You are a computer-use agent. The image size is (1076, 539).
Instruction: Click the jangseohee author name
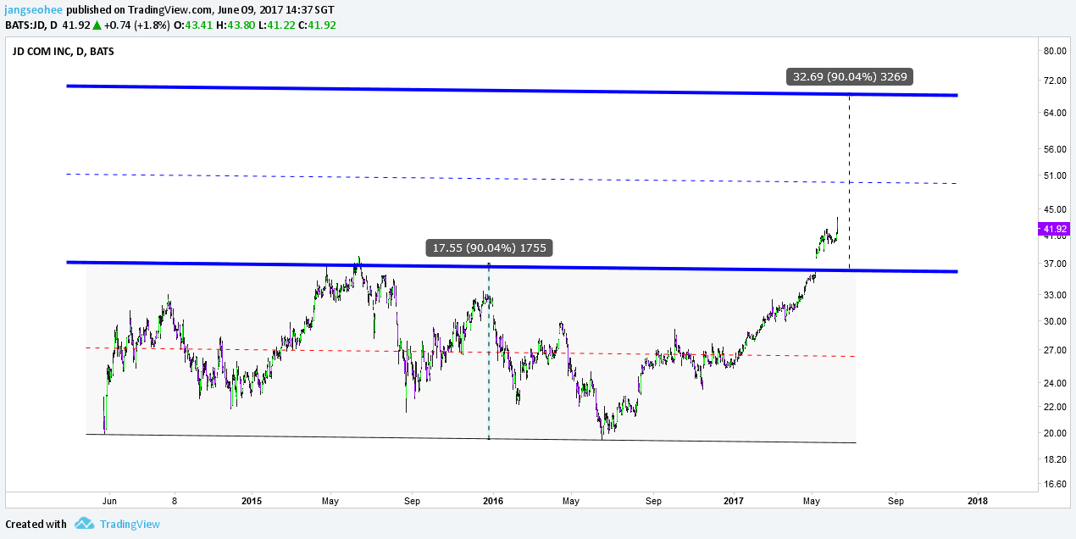(x=33, y=8)
